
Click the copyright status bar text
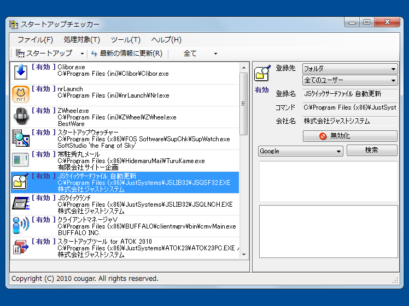click(85, 279)
